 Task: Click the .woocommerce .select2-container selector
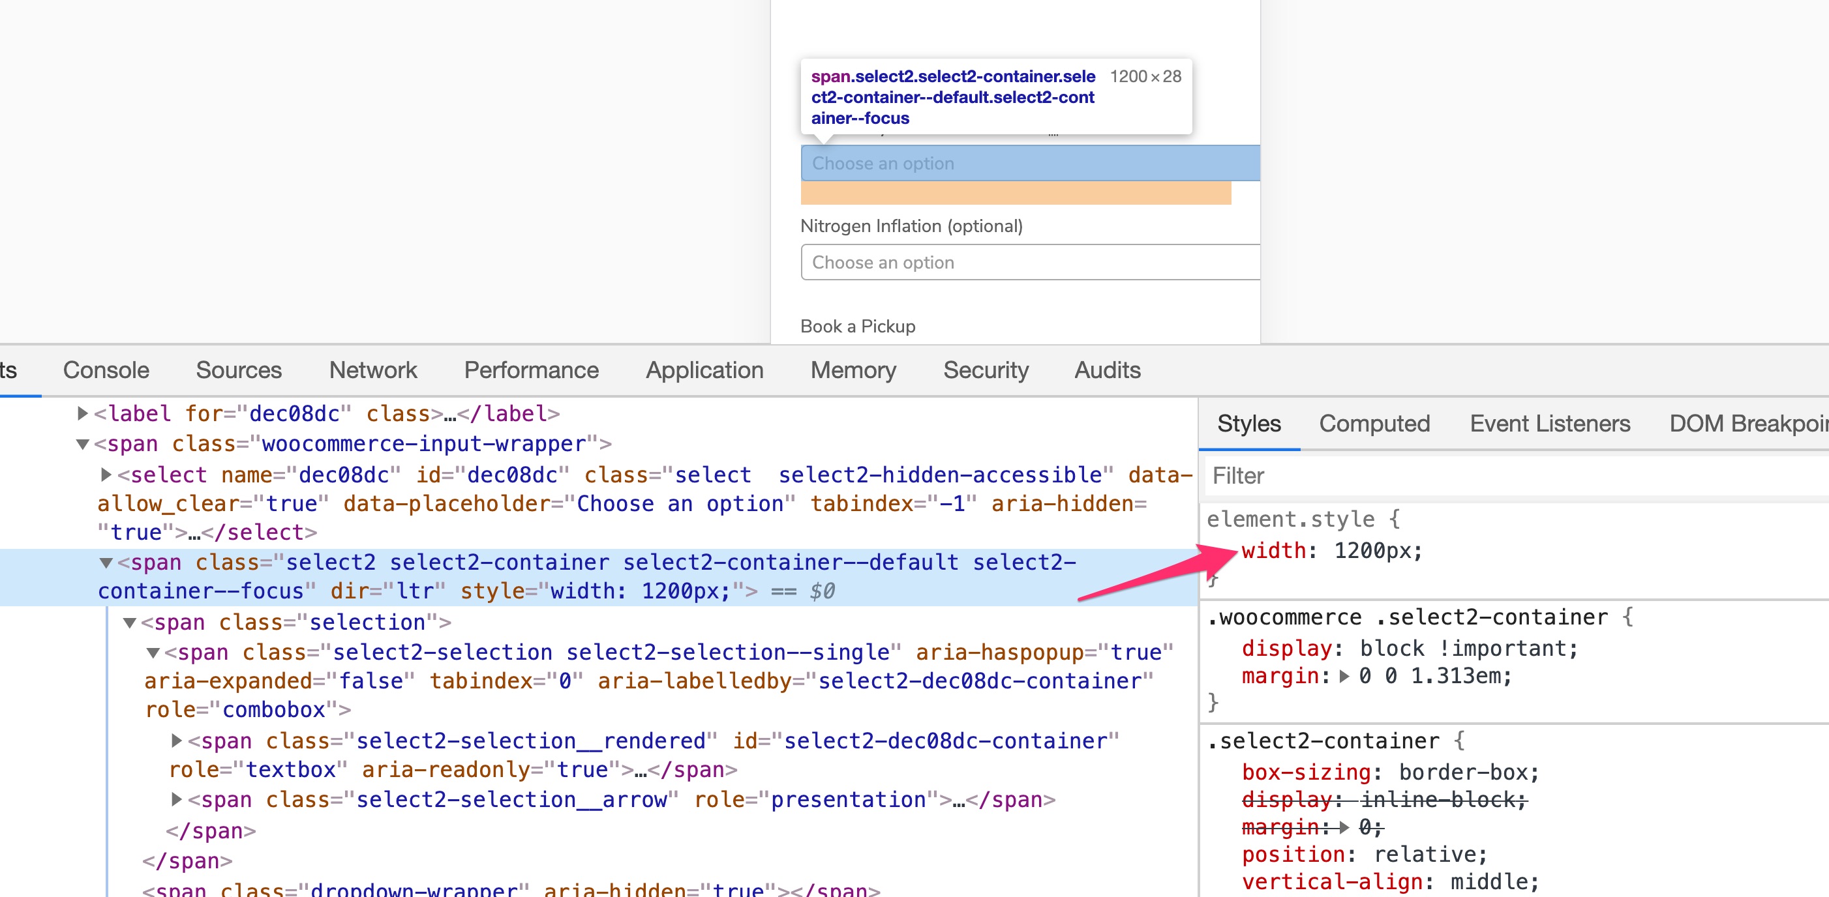(1407, 617)
